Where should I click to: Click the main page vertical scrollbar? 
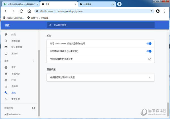point(168,109)
